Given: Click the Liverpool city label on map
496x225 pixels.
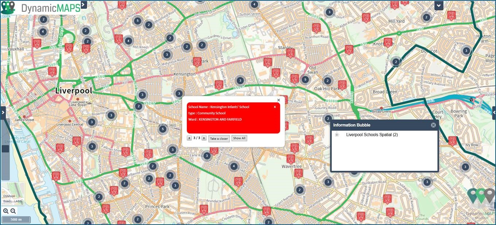Looking at the screenshot, I should (74, 91).
